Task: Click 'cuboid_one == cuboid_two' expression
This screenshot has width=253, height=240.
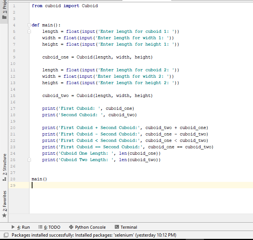Action: click(x=180, y=147)
